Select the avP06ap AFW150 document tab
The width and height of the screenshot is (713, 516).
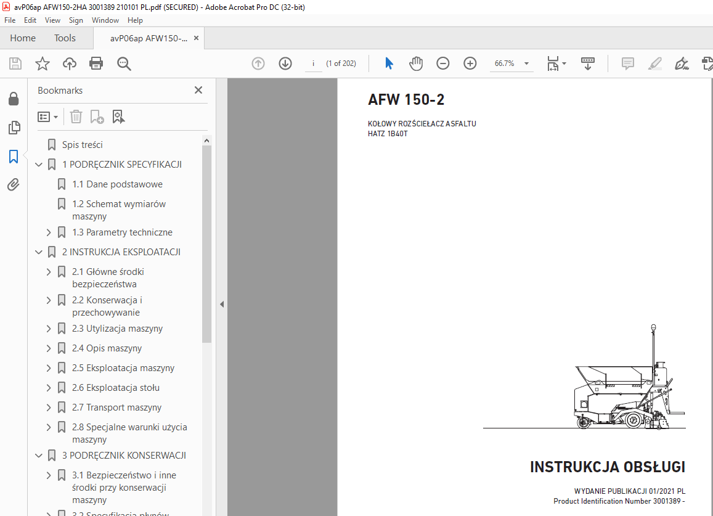149,38
